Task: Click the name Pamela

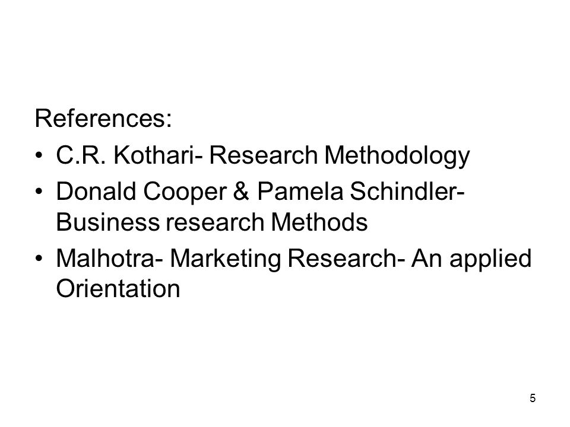Action: click(300, 191)
